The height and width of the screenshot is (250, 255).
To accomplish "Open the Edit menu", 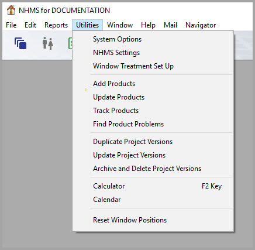I will (30, 25).
